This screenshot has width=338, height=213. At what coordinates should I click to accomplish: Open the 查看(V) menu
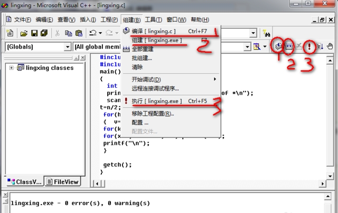66,20
